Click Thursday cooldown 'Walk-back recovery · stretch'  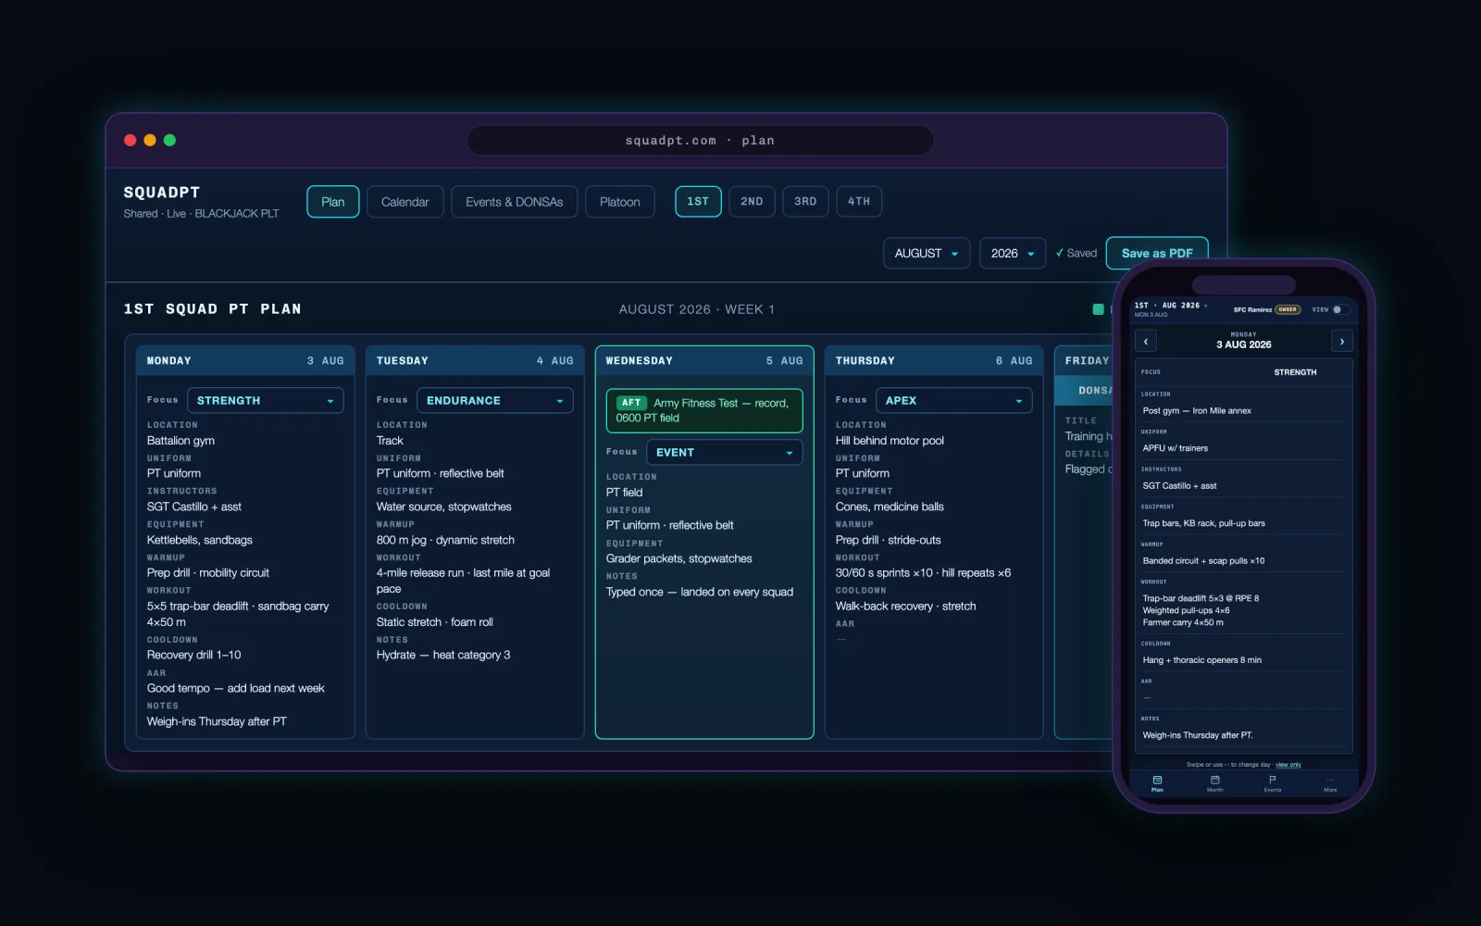click(906, 606)
